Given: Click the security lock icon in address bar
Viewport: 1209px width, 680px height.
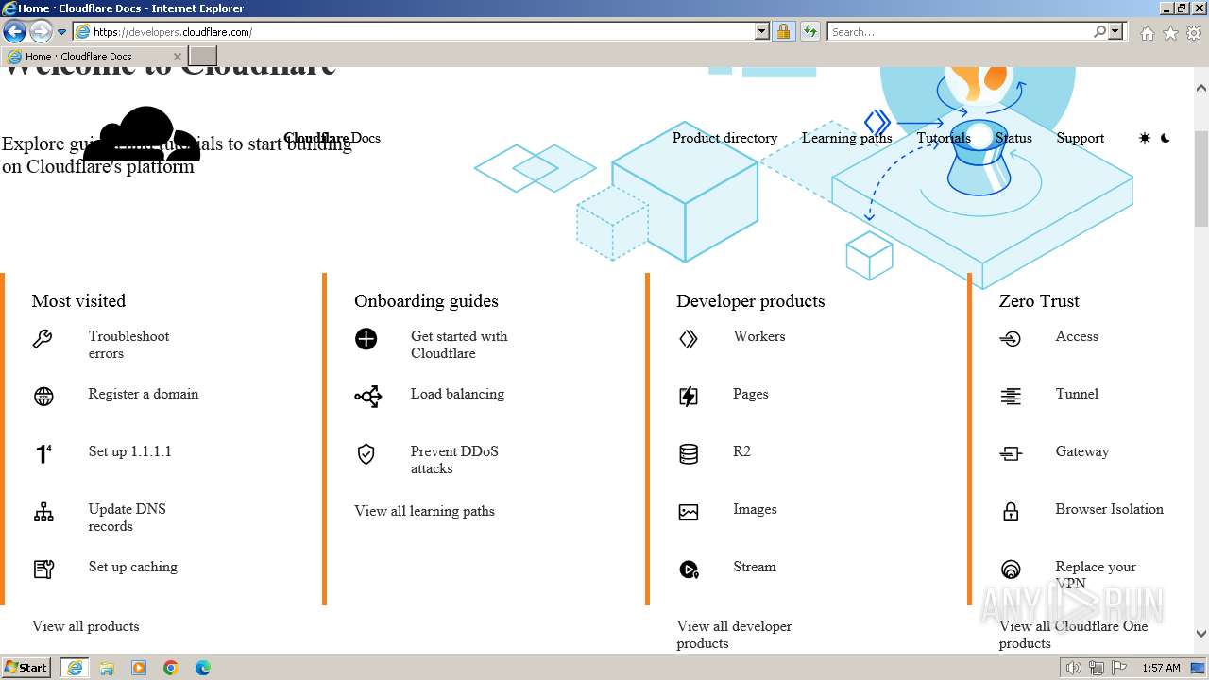Looking at the screenshot, I should pos(783,31).
